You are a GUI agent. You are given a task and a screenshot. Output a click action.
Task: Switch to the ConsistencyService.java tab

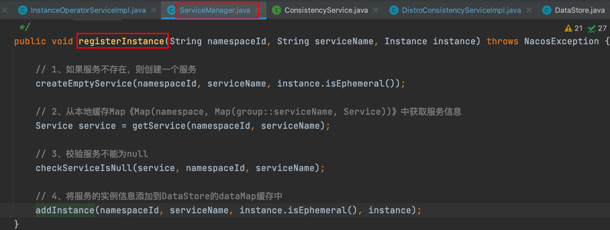326,10
